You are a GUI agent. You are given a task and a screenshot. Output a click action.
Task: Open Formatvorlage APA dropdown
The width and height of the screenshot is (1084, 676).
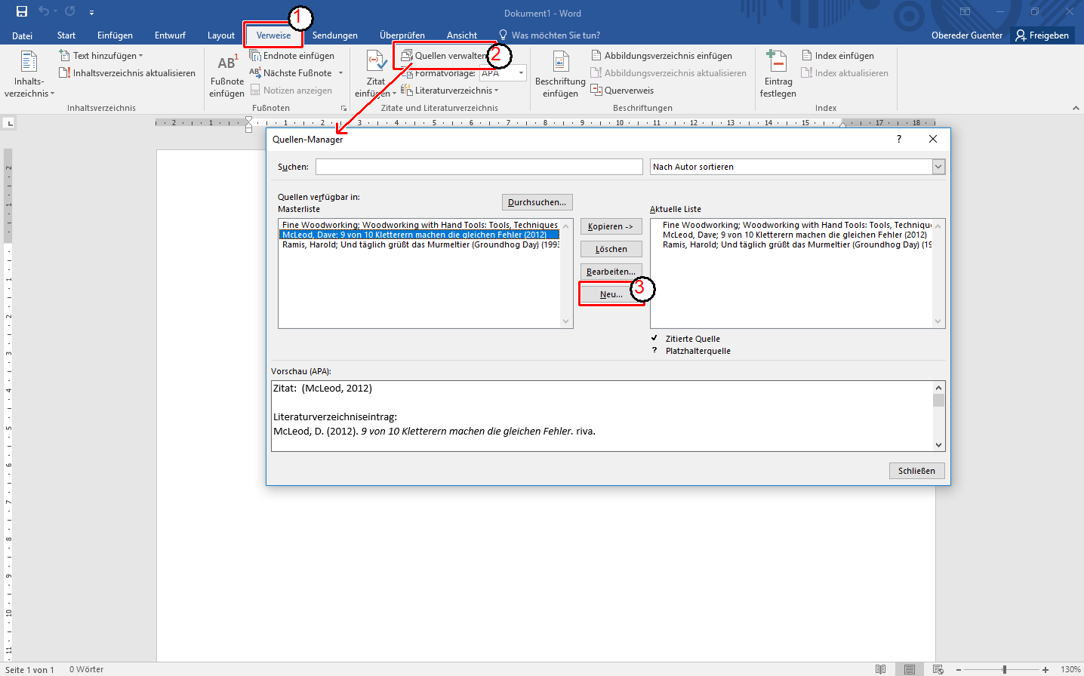[x=521, y=73]
